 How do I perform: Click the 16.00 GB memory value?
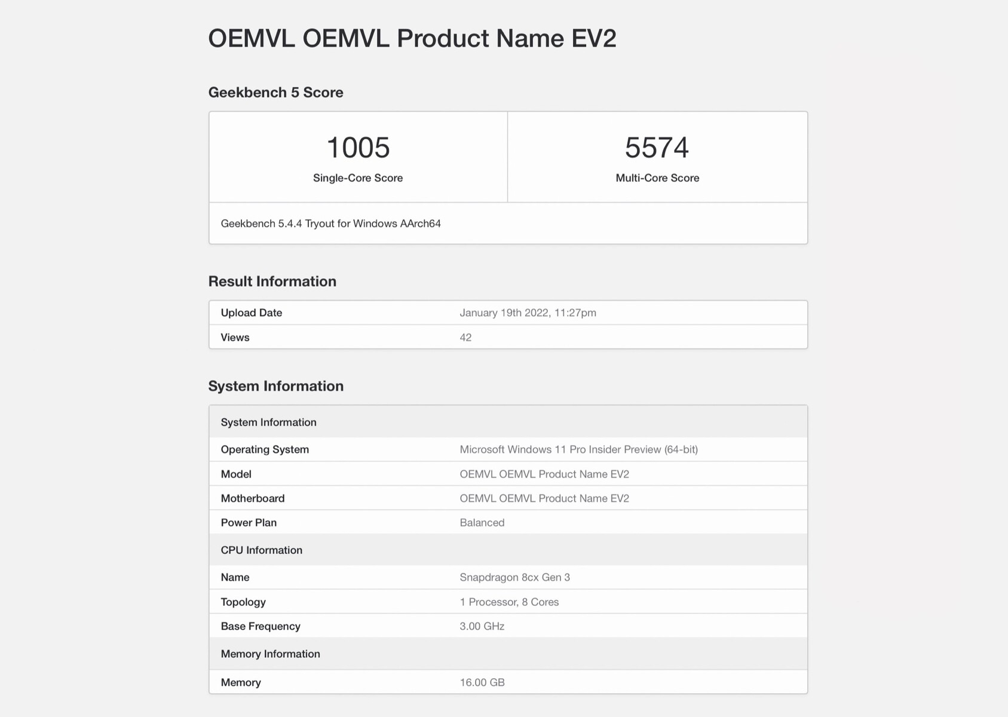tap(482, 682)
